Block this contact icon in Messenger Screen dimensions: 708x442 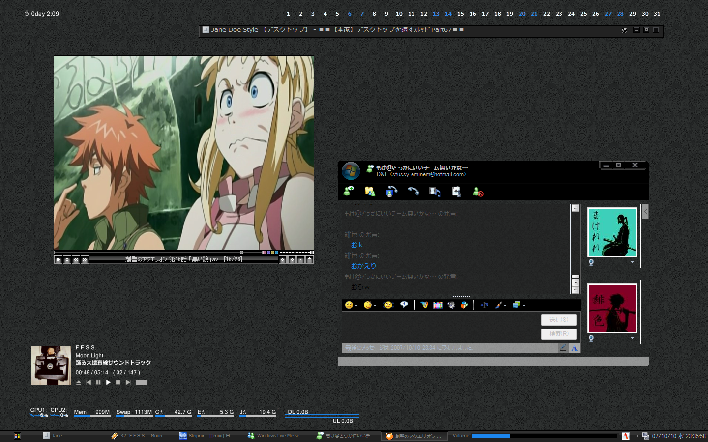(478, 192)
